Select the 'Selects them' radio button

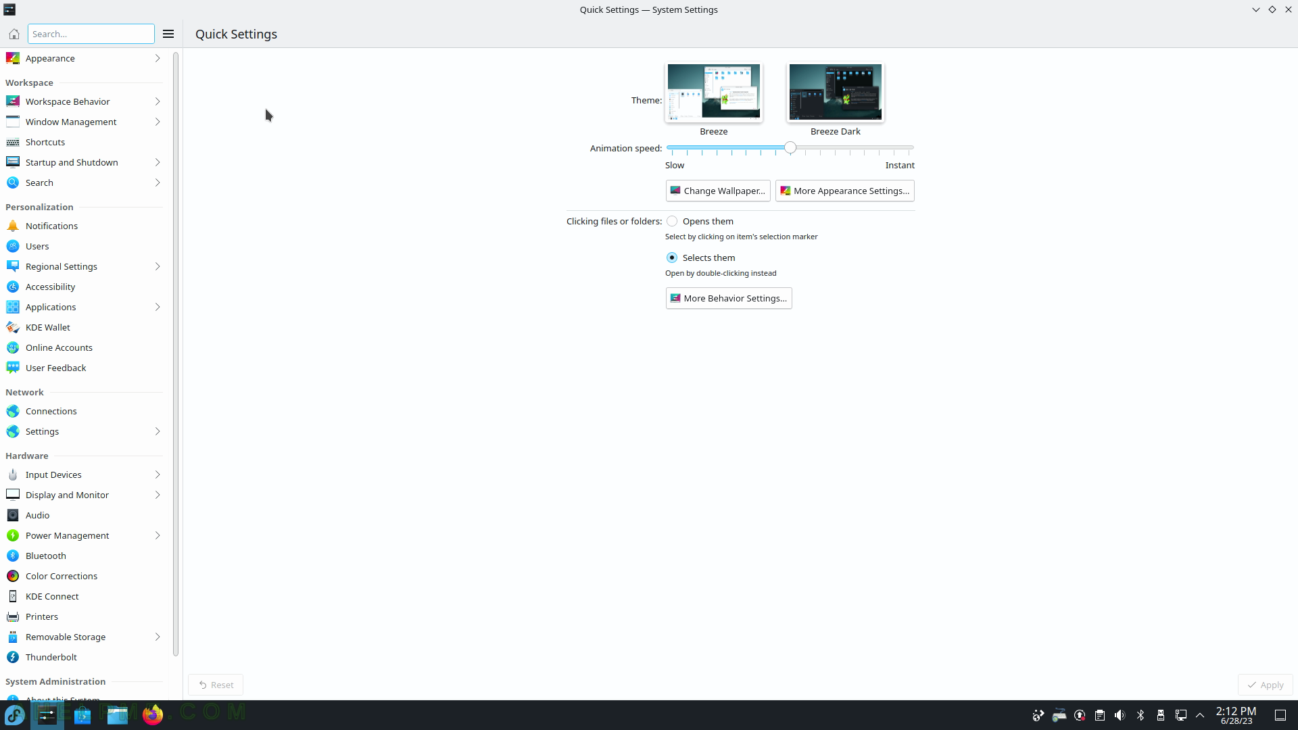(672, 258)
